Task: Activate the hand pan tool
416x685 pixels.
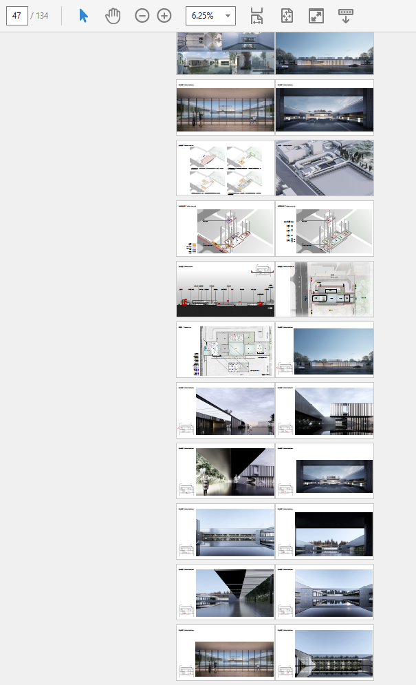Action: [x=113, y=16]
